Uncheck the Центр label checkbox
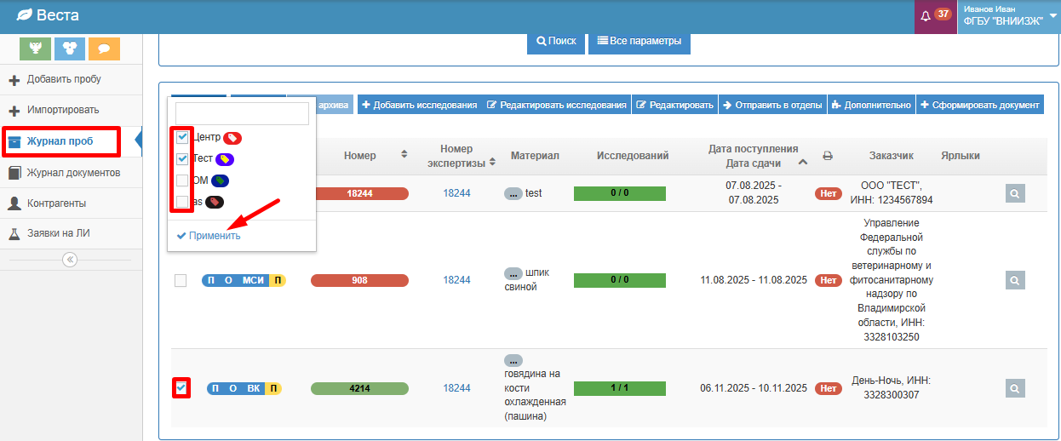Viewport: 1061px width, 441px height. [182, 137]
